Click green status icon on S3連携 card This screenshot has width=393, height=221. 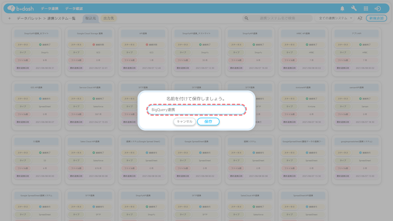[40, 153]
